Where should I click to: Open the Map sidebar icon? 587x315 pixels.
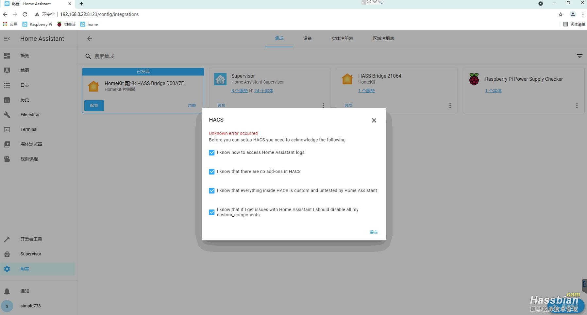point(7,71)
